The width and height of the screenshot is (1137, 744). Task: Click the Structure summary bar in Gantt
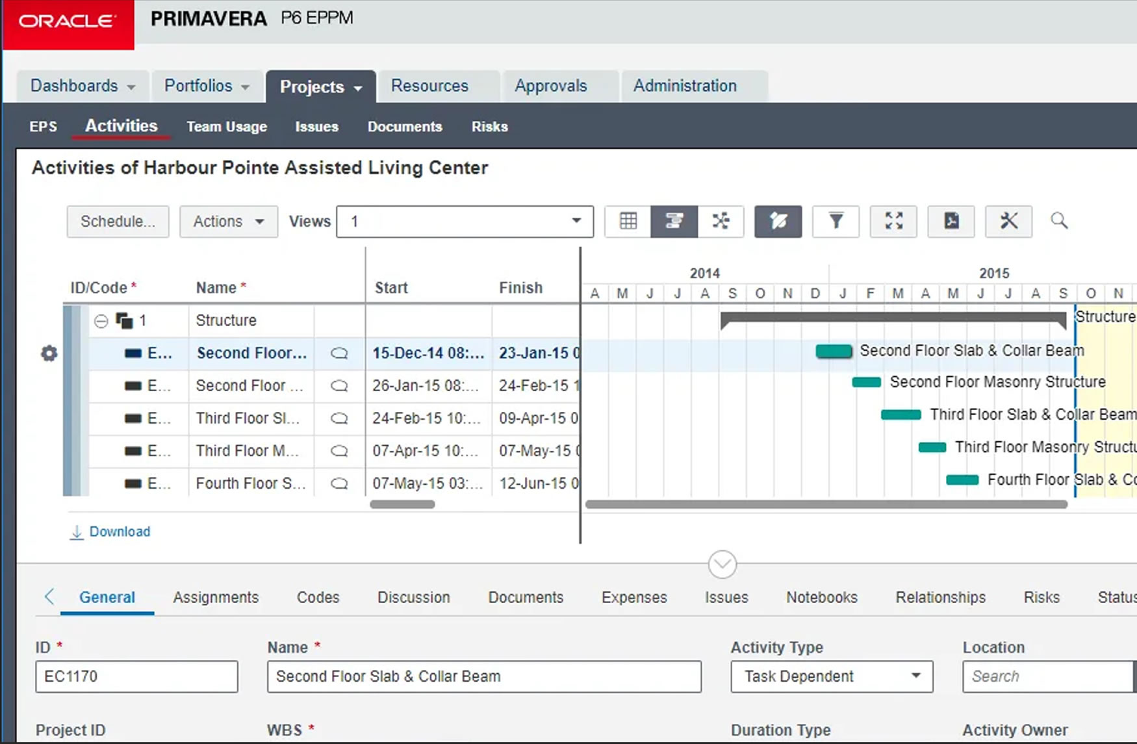pos(893,318)
